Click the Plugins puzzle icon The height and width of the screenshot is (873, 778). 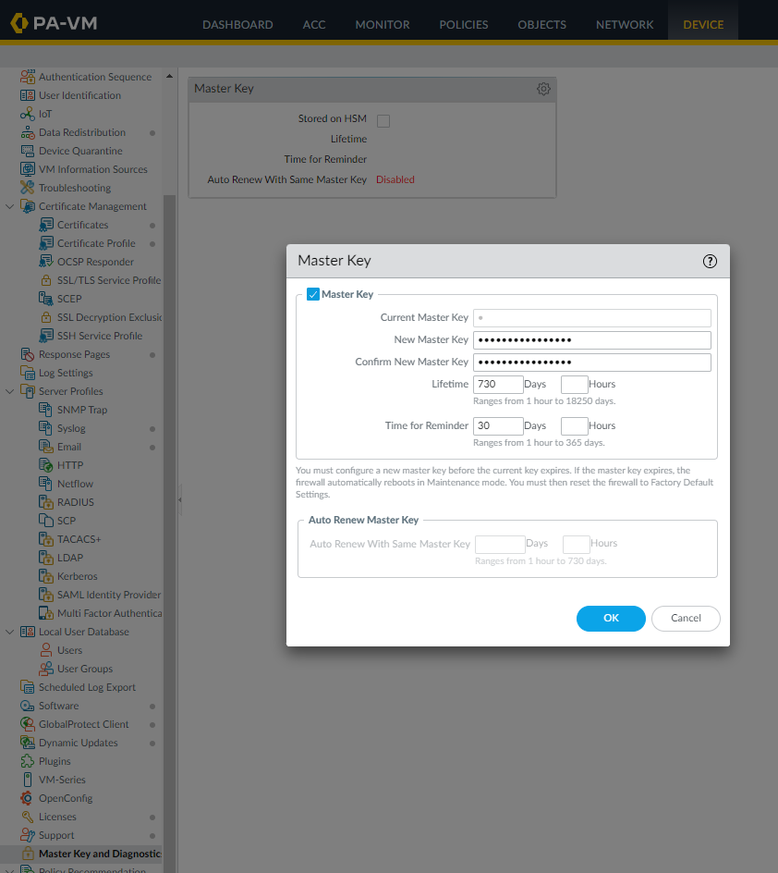coord(27,761)
